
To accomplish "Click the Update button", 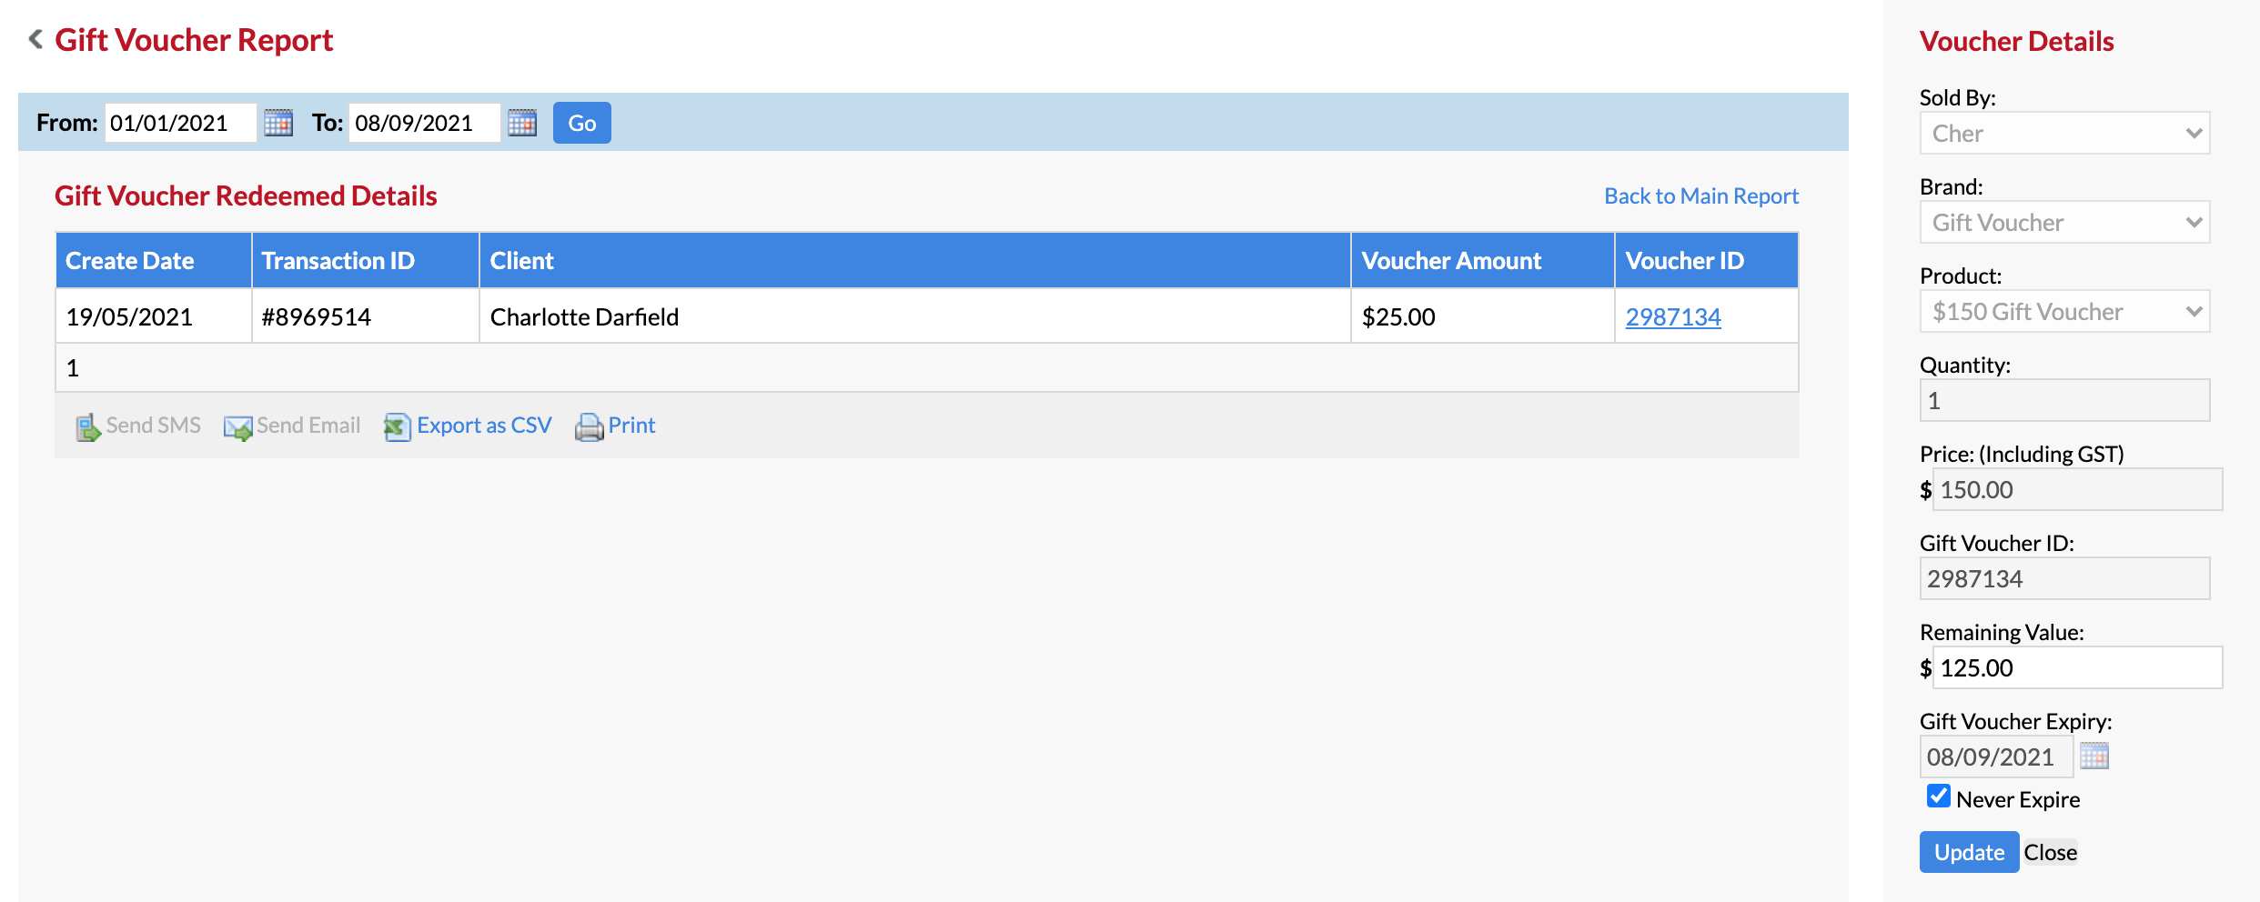I will 1969,852.
